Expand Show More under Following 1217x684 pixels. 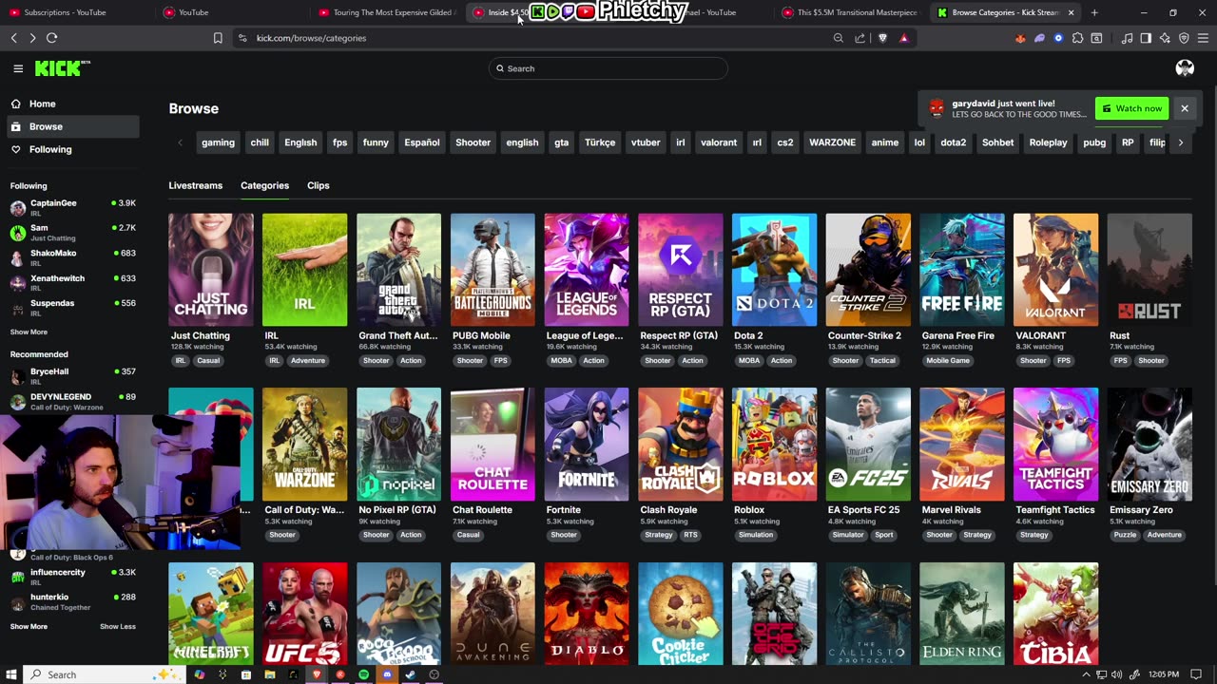click(x=29, y=332)
